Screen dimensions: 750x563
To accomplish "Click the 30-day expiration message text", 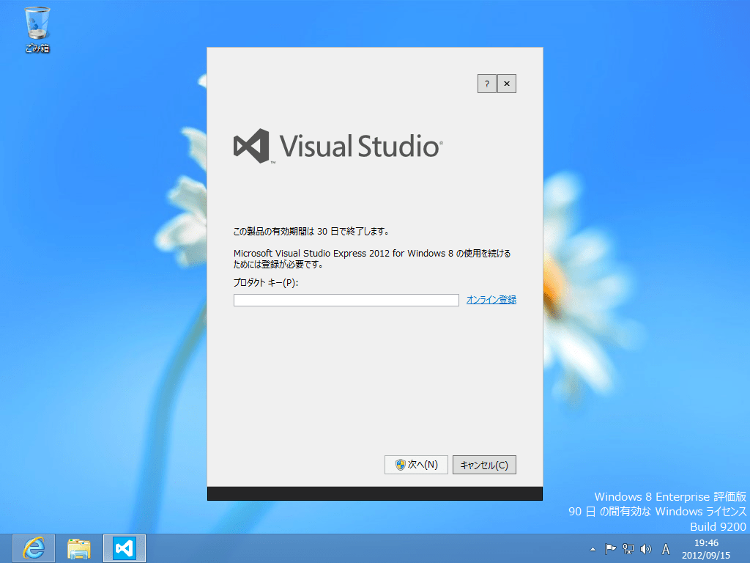I will point(311,231).
